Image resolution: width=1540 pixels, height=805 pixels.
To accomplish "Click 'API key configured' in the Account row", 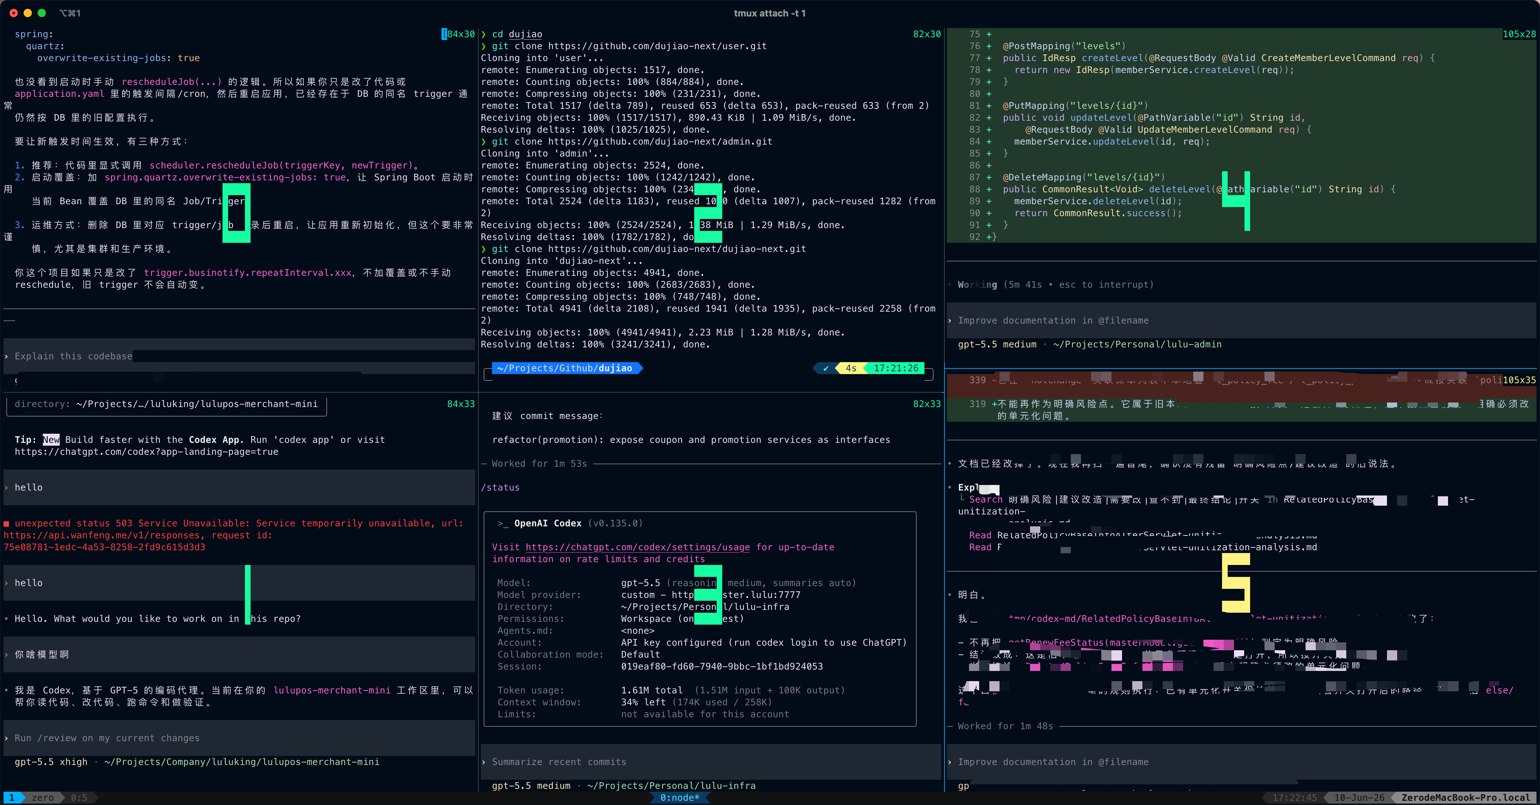I will [671, 643].
